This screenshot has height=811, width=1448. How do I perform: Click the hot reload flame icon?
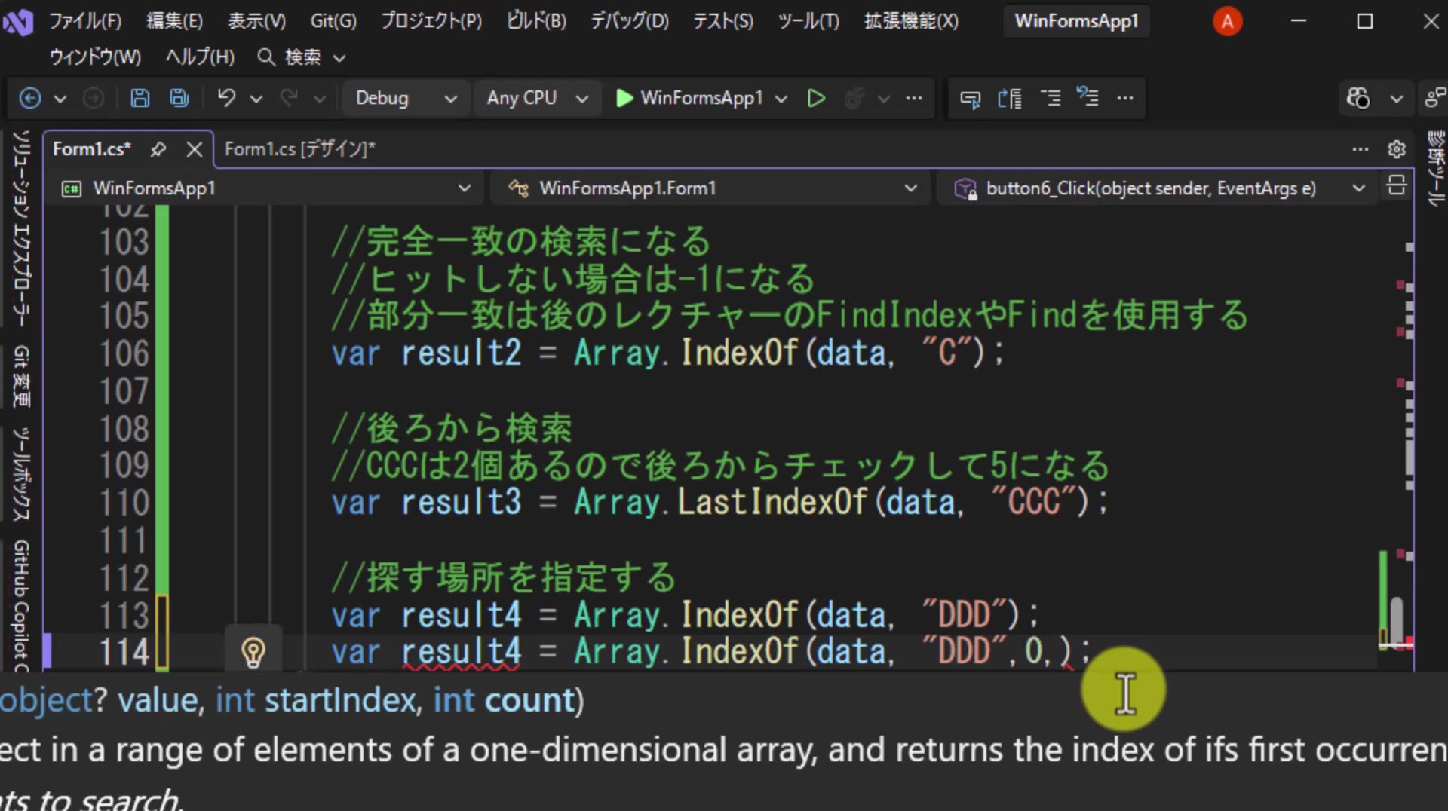[854, 98]
